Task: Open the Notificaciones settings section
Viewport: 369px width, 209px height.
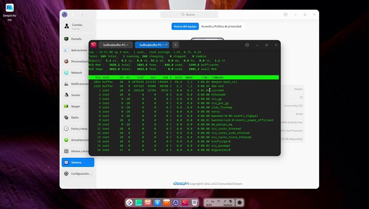Action: point(78,84)
